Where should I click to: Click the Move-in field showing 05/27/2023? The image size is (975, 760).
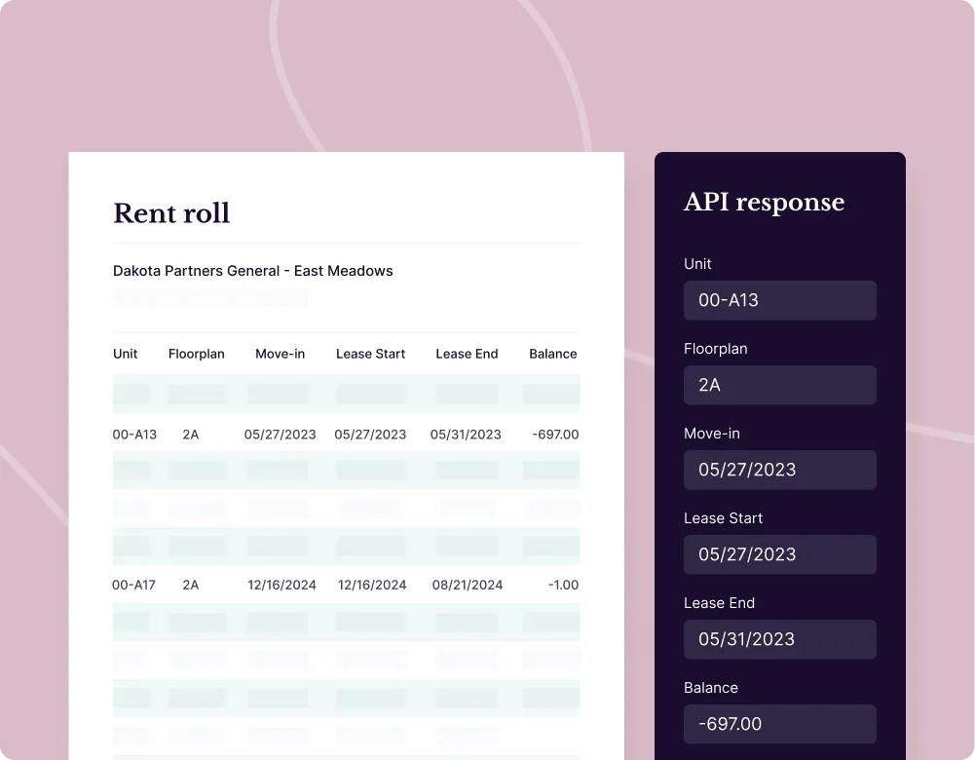coord(779,470)
